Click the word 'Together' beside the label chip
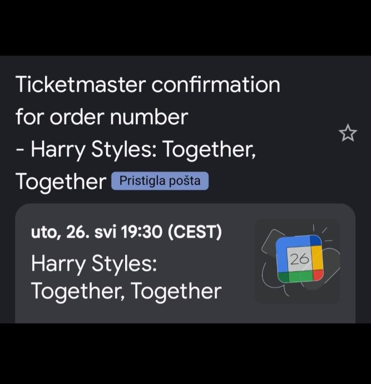The height and width of the screenshot is (384, 371). [x=61, y=181]
